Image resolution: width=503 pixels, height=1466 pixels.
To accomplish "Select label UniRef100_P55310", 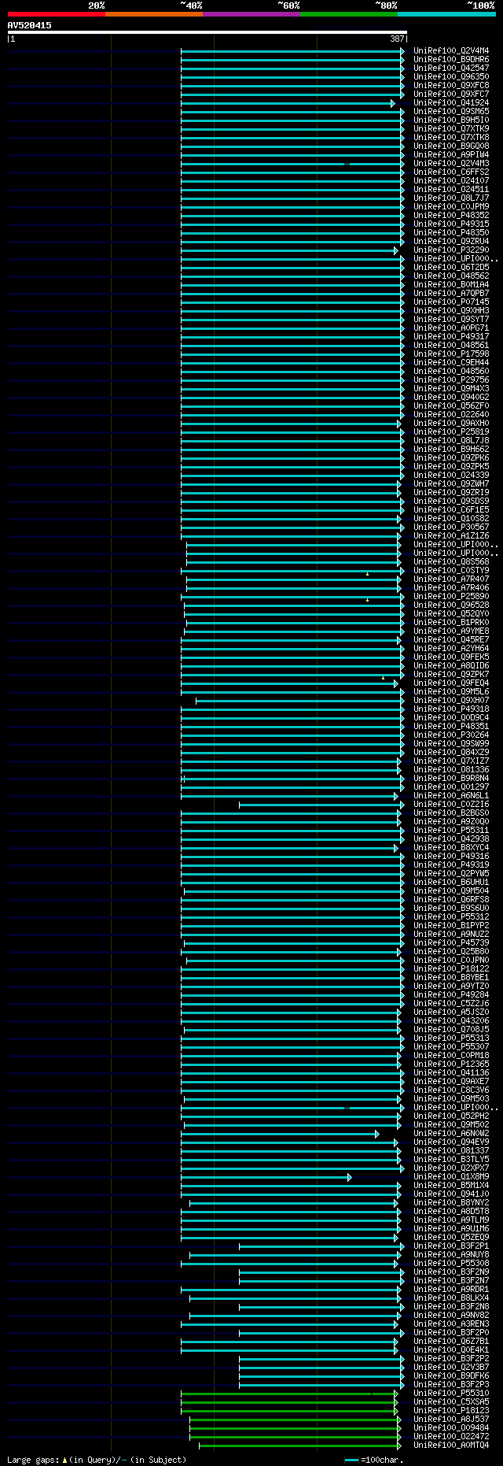I will tap(451, 1393).
